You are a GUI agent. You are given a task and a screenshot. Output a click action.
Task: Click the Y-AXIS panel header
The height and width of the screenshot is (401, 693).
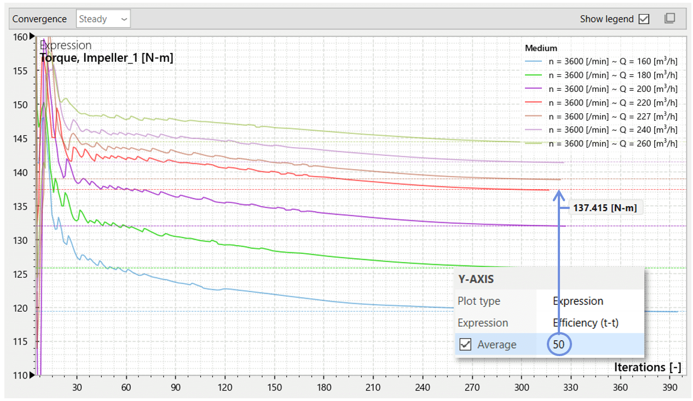click(x=549, y=279)
